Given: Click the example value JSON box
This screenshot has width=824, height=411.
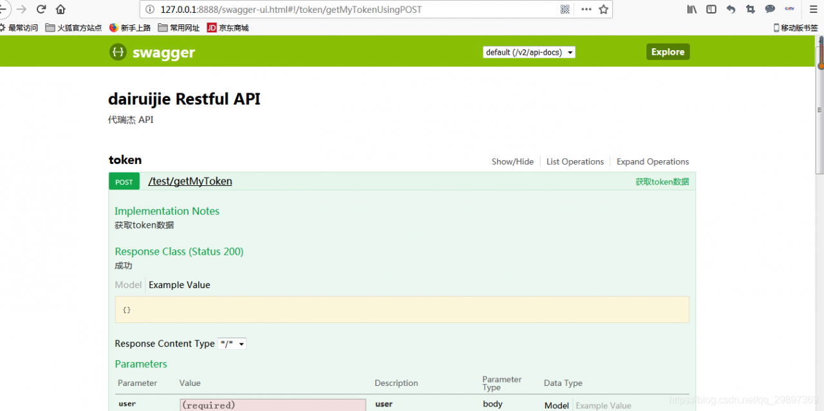Looking at the screenshot, I should point(402,309).
